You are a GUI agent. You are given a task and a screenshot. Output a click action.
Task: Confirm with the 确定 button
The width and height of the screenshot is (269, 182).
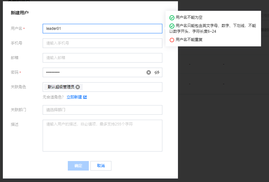pos(78,166)
